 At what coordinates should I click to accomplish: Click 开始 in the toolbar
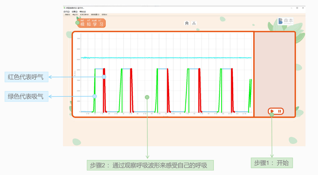point(67,14)
